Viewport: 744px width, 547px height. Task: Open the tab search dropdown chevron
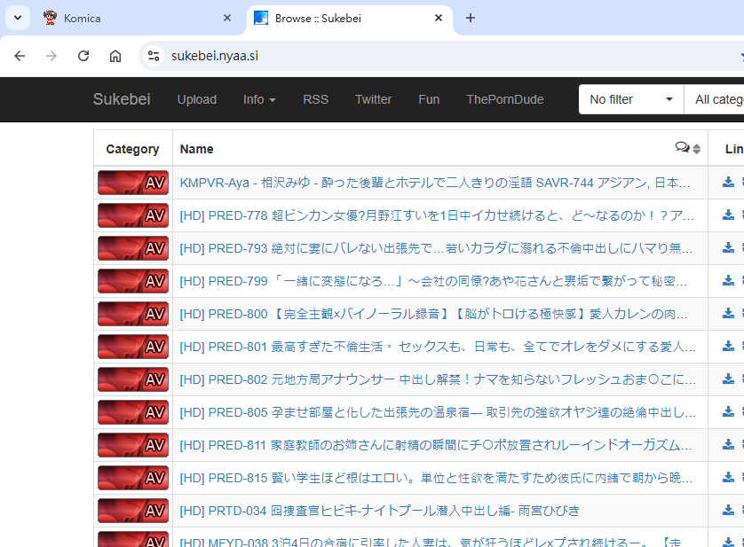18,18
